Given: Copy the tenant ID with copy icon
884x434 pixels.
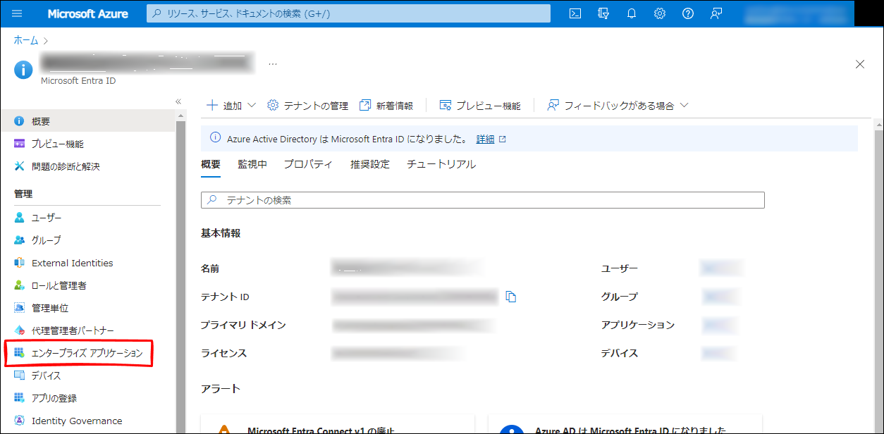Looking at the screenshot, I should (x=511, y=297).
